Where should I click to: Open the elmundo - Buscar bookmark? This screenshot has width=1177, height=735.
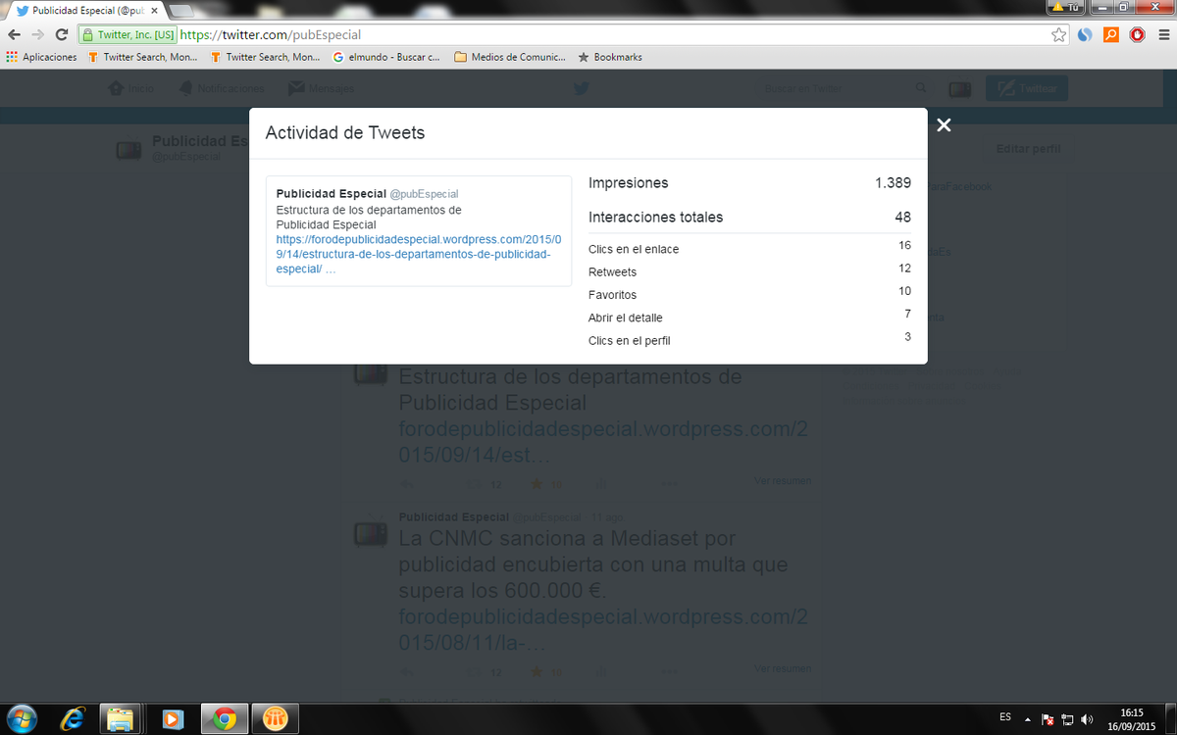[x=386, y=57]
